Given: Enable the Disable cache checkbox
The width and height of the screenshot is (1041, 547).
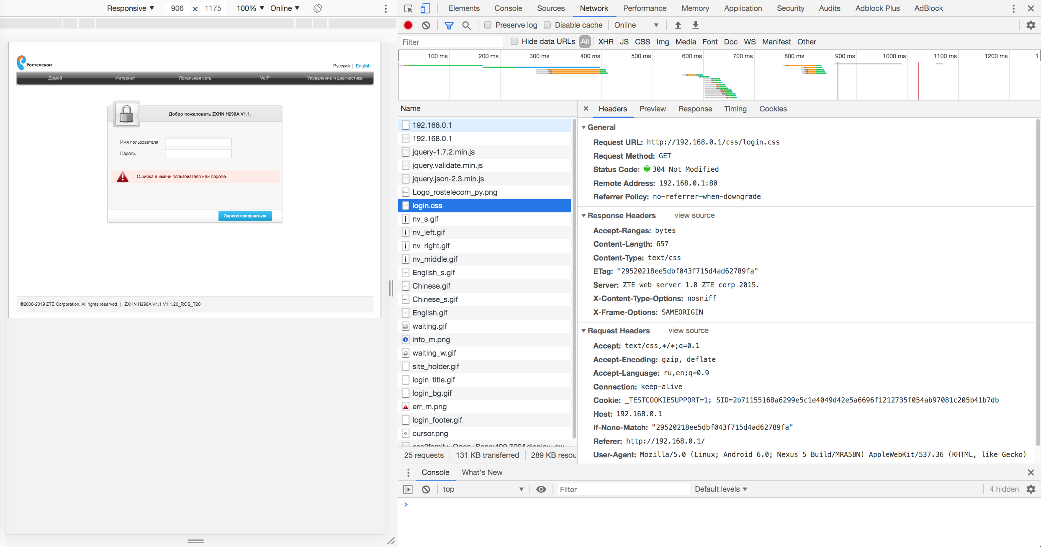Looking at the screenshot, I should (x=547, y=25).
